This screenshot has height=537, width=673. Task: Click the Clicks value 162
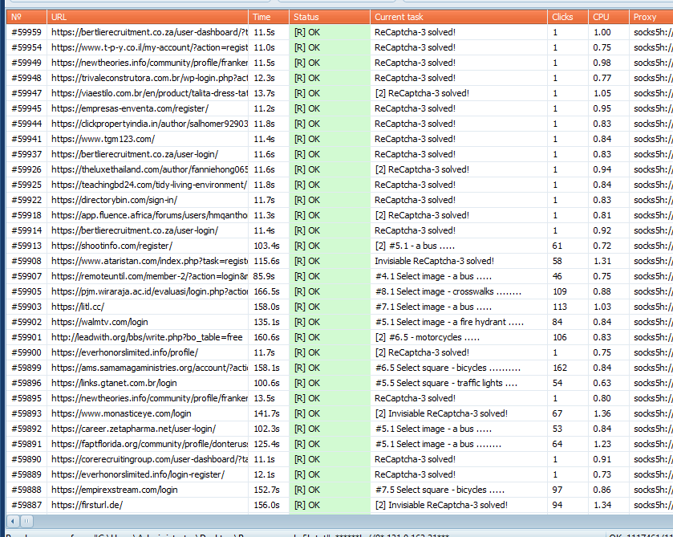[x=560, y=368]
